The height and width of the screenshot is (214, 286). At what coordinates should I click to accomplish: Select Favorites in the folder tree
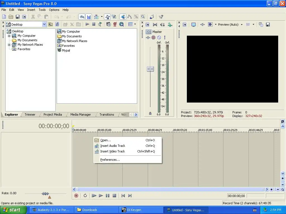pyautogui.click(x=24, y=49)
